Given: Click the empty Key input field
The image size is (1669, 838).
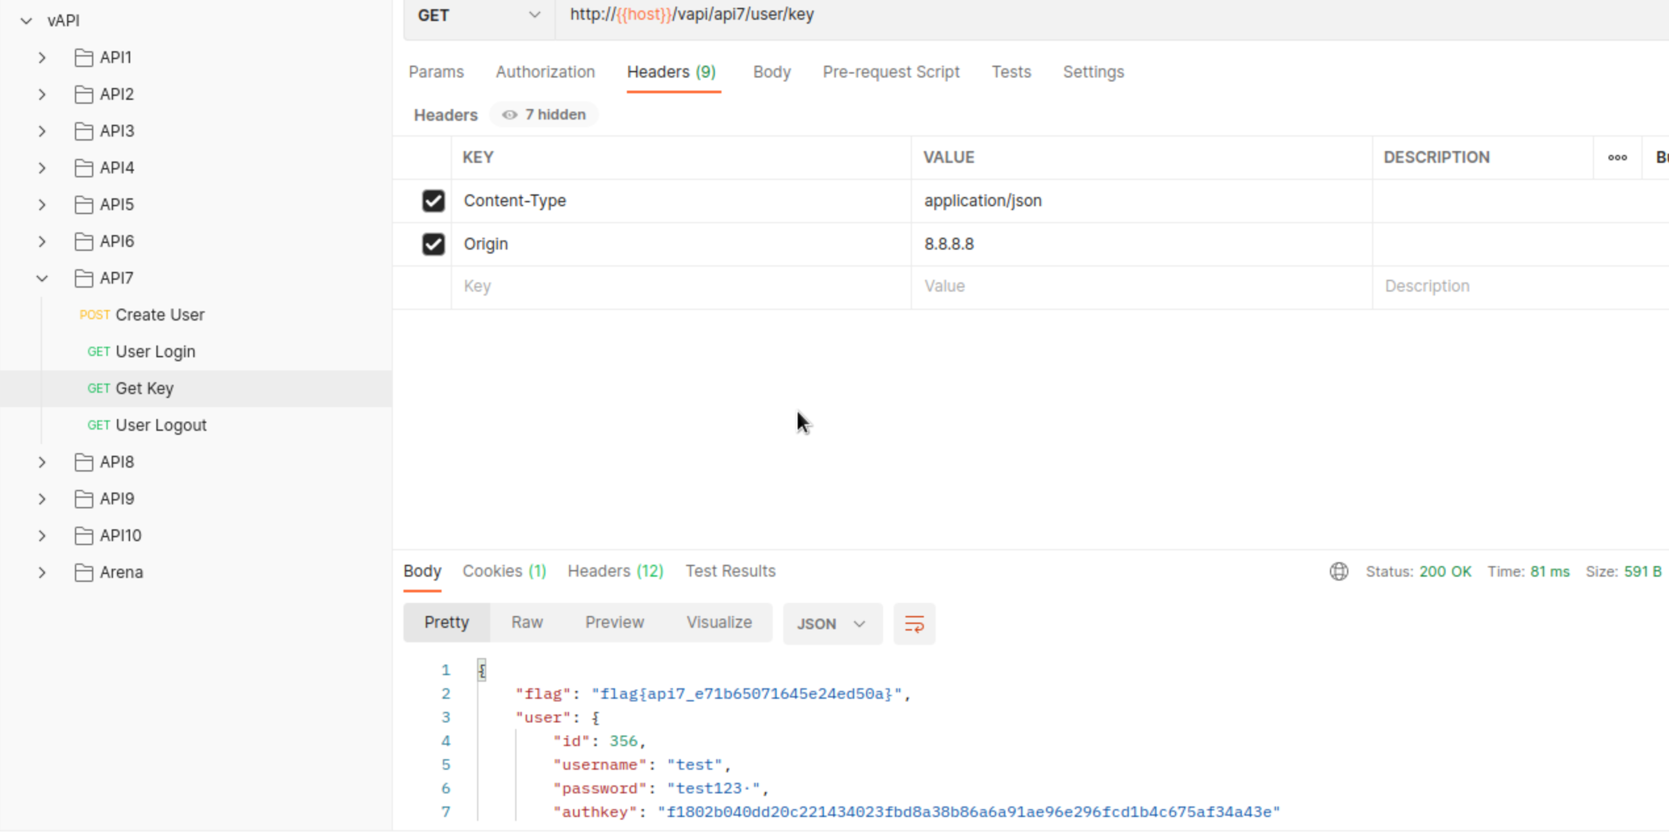Looking at the screenshot, I should (x=680, y=286).
